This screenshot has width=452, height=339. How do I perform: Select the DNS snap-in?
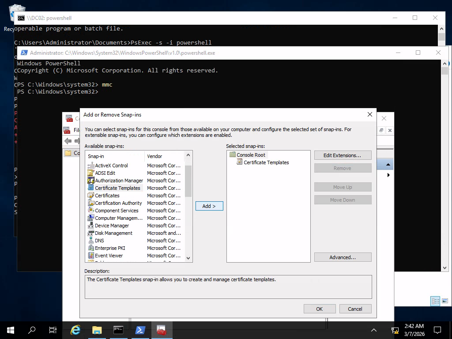pos(99,241)
